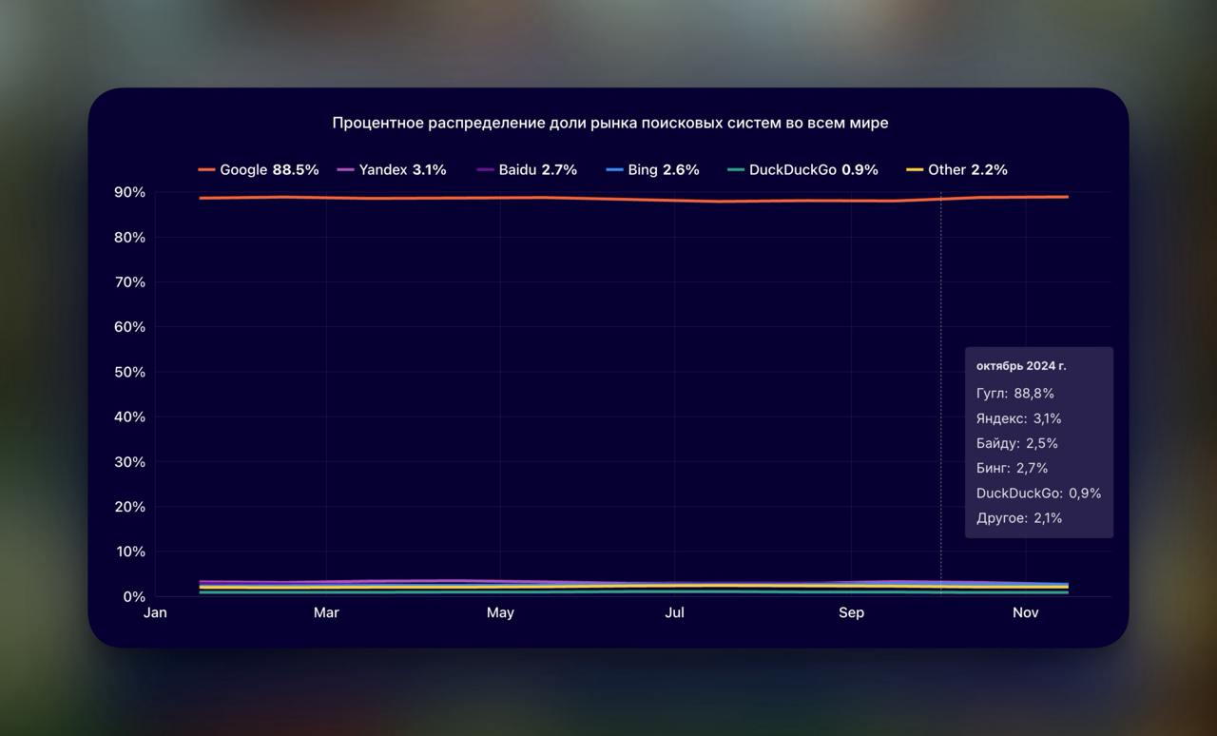The image size is (1217, 736).
Task: Click the chart title text
Action: click(610, 123)
